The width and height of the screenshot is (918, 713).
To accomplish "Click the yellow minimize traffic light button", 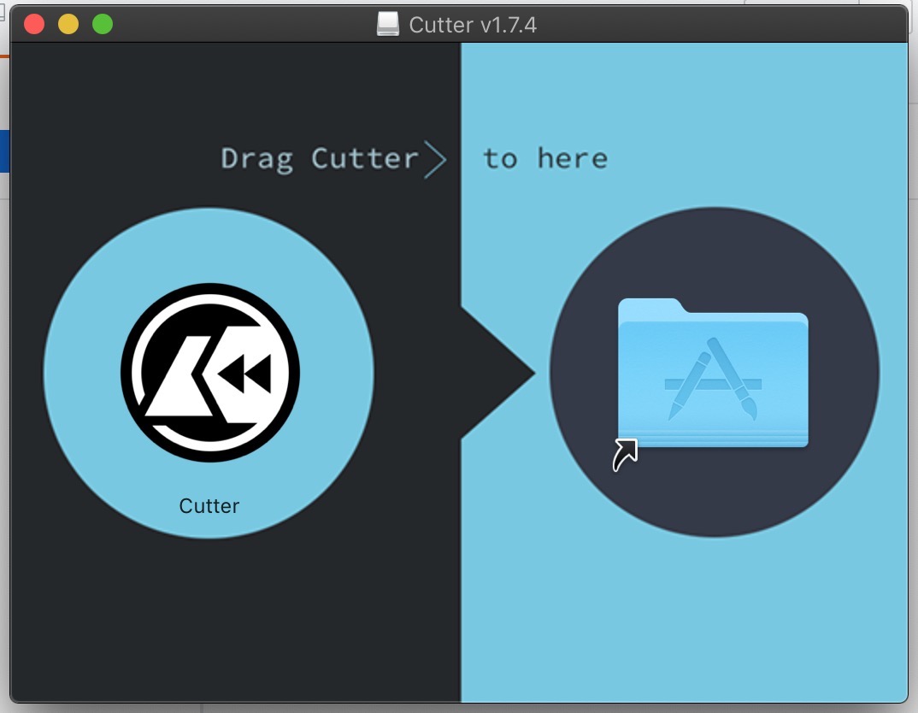I will coord(68,25).
